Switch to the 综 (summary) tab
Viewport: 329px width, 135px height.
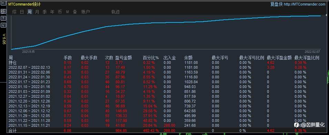click(14, 12)
